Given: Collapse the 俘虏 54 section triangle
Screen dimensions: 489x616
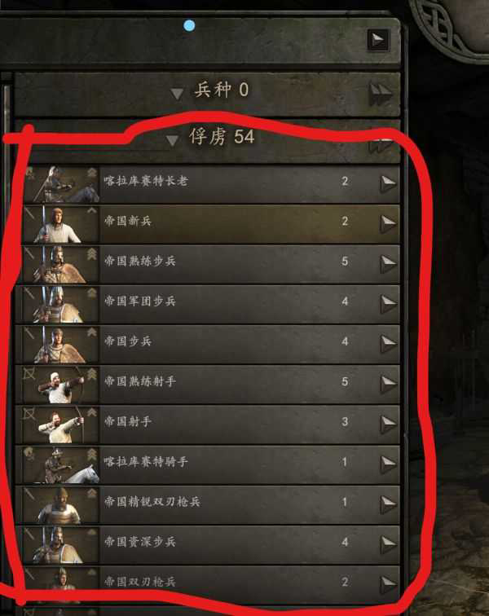Looking at the screenshot, I should (172, 140).
